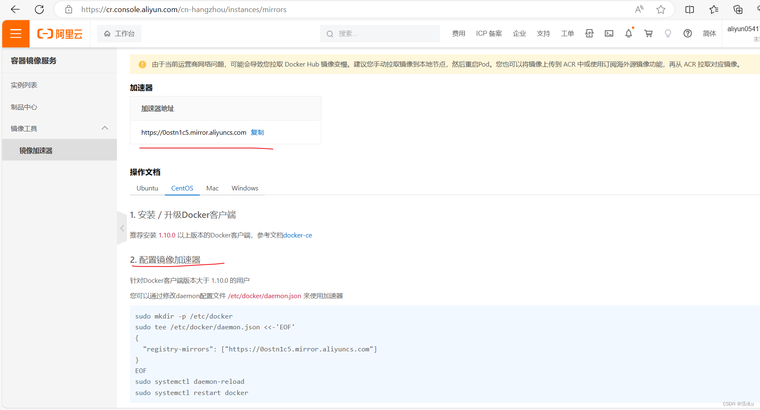Switch to the Windows tab
Screen dimensions: 760x410
[x=245, y=188]
